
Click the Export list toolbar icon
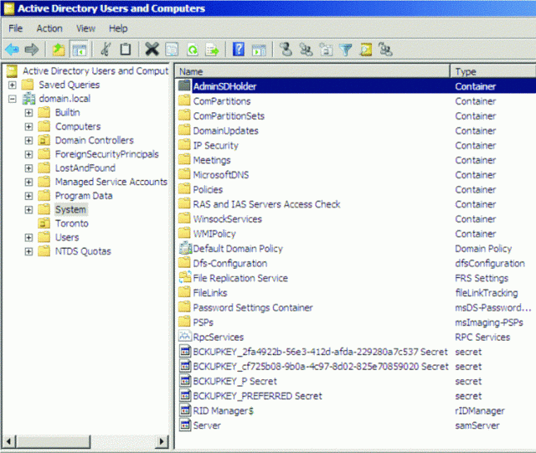click(212, 50)
